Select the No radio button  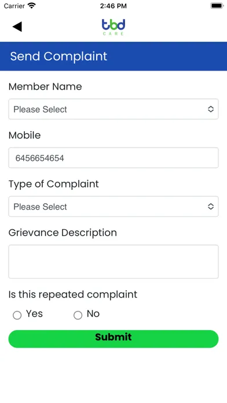pos(78,315)
